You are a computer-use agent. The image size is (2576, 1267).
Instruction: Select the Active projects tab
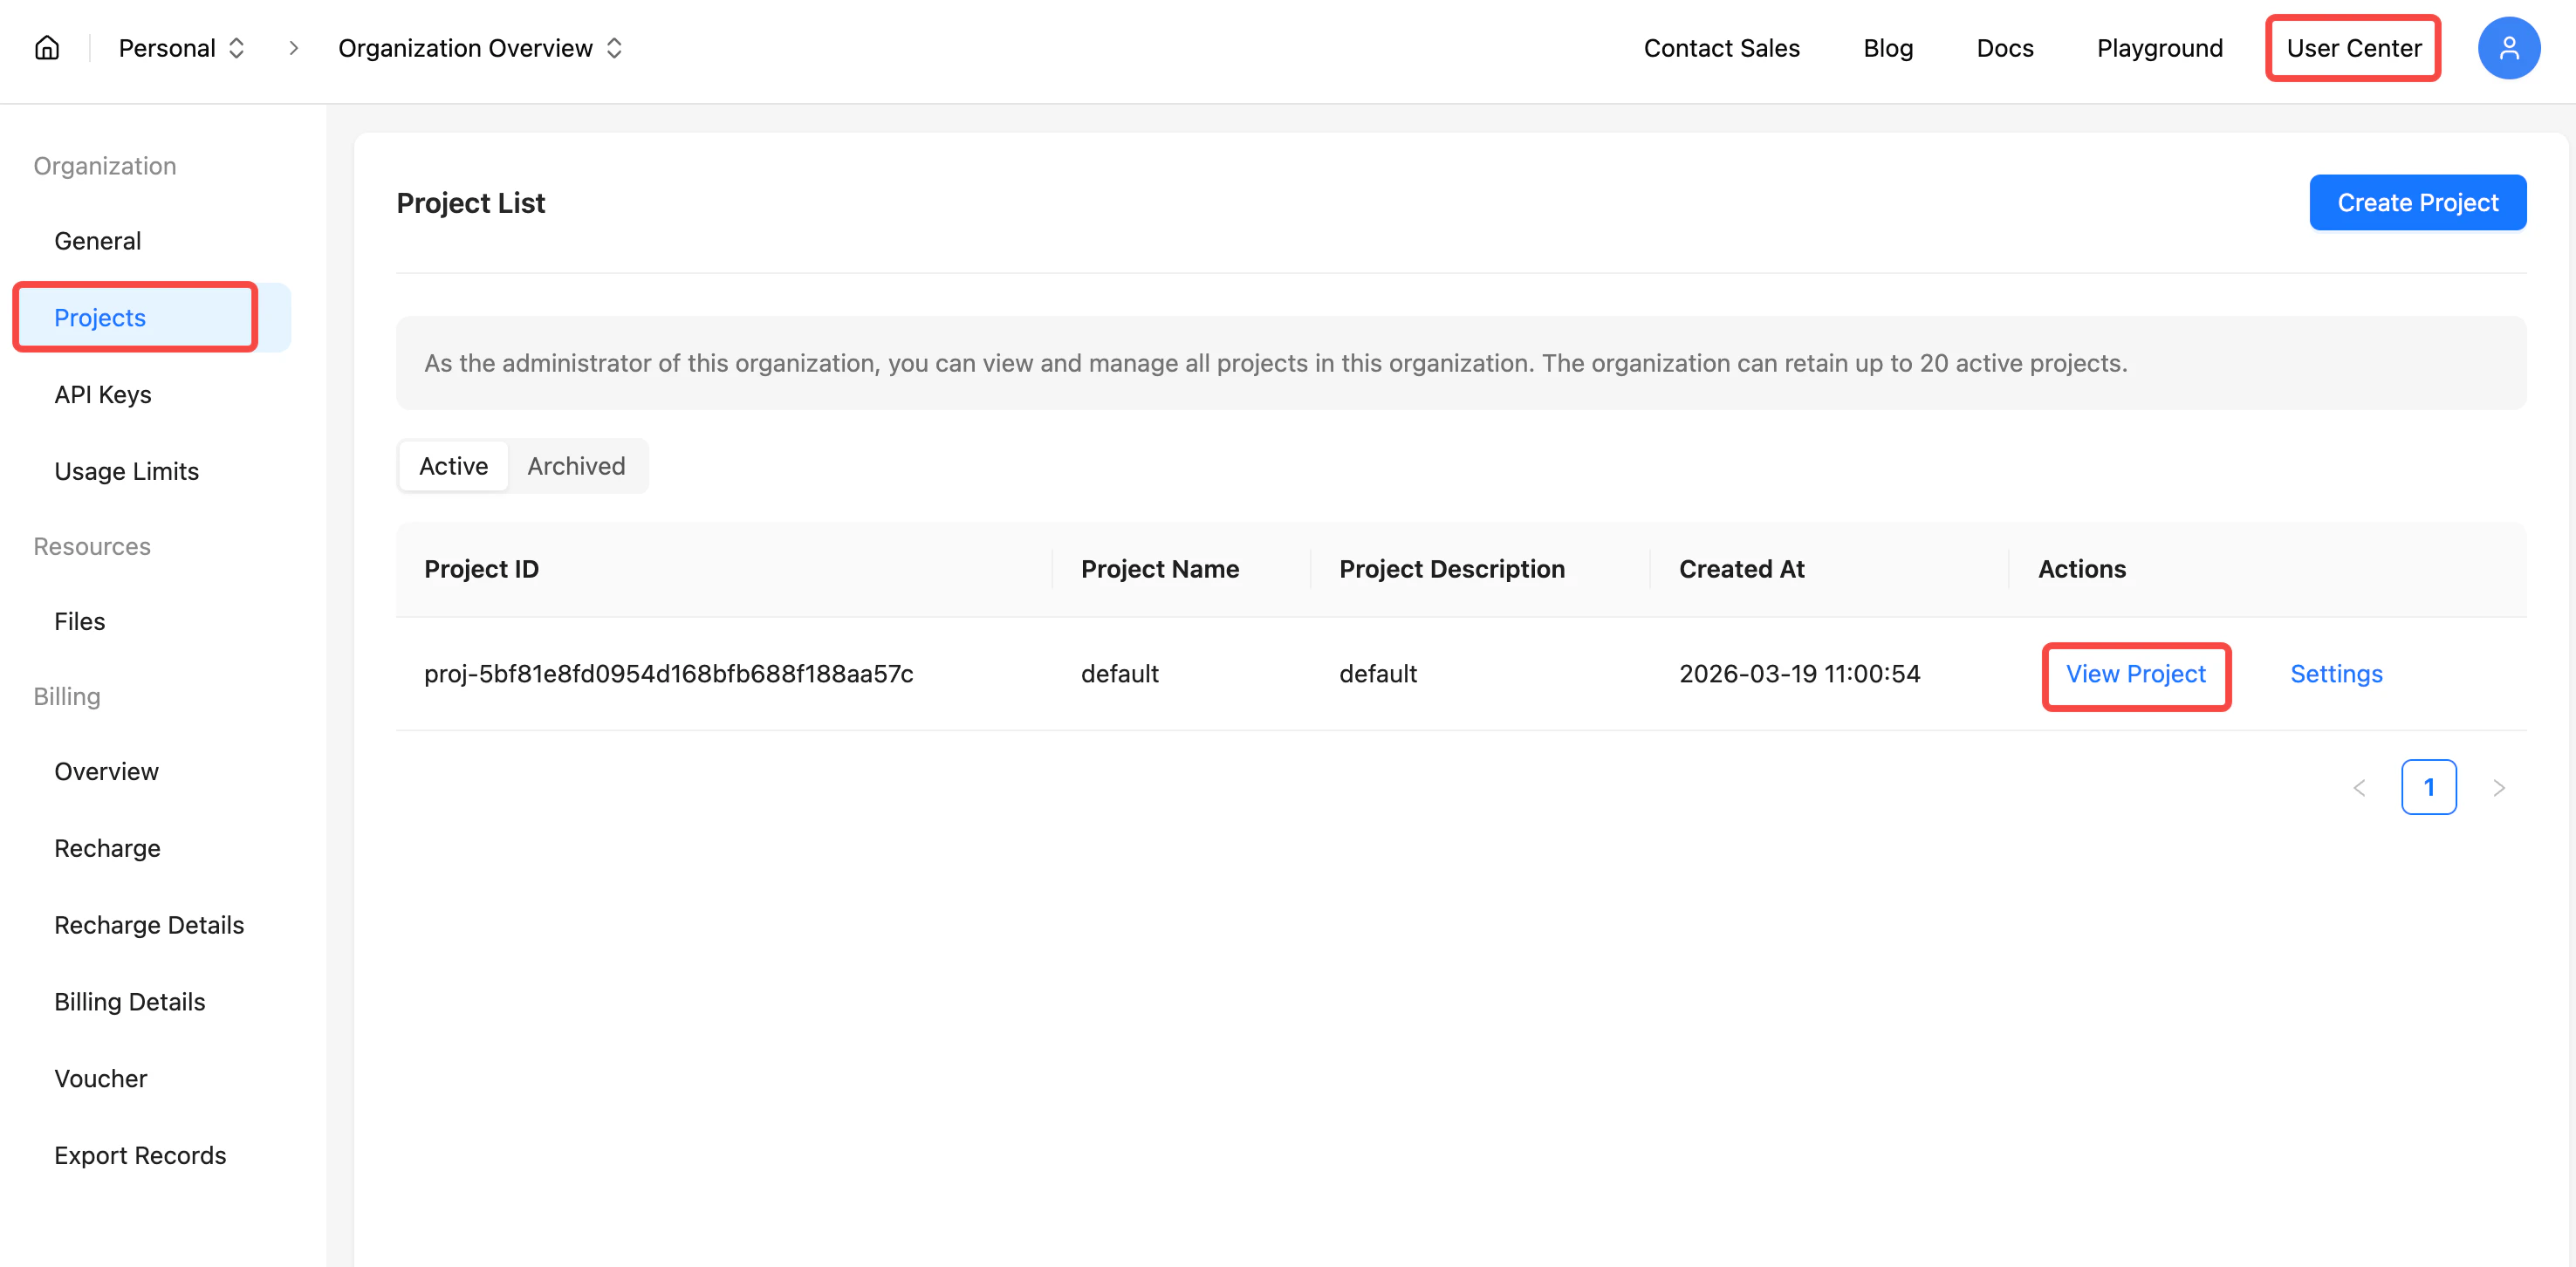pyautogui.click(x=453, y=466)
